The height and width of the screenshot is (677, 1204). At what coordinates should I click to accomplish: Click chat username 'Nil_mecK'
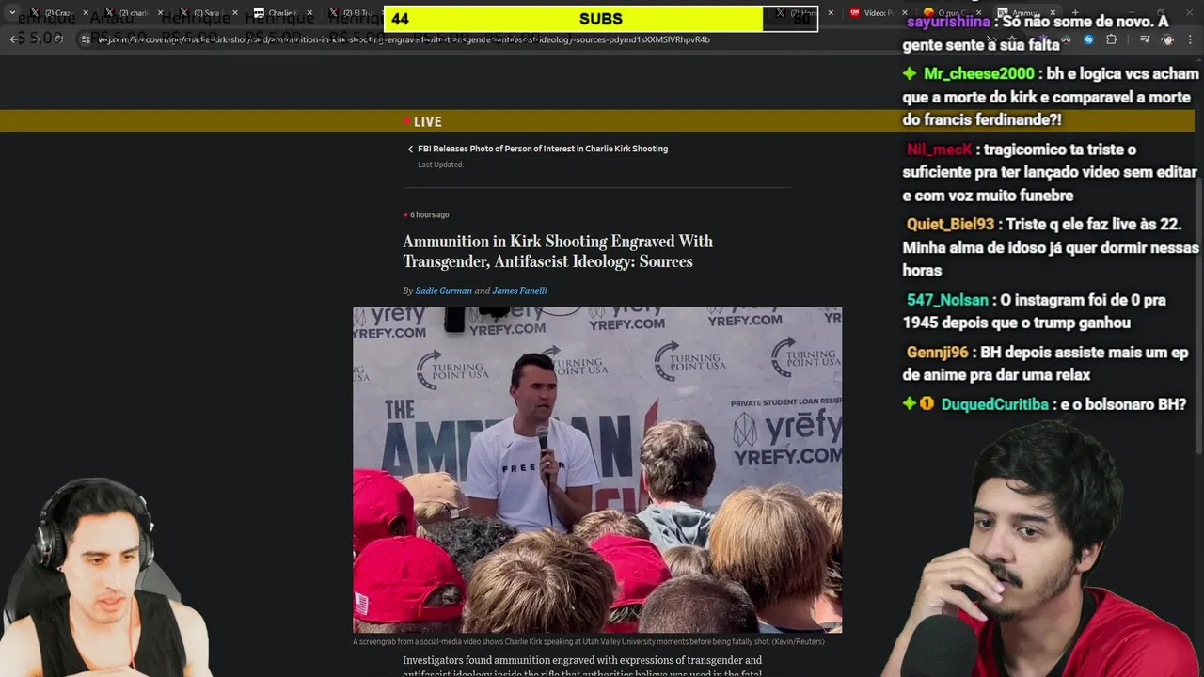click(939, 150)
